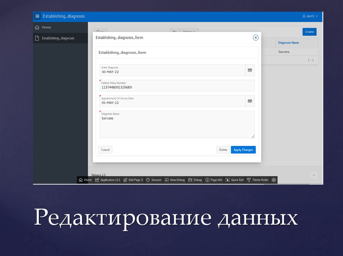Screen dimensions: 343x256
Task: Open the Home developer toolbar shortcut
Action: pyautogui.click(x=85, y=180)
